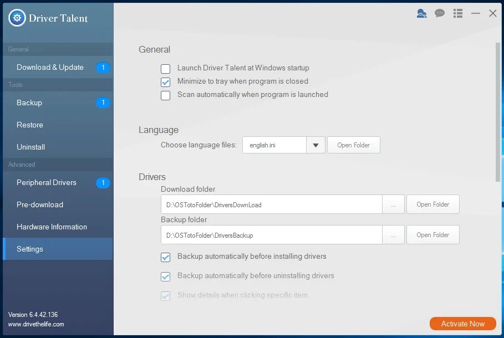Click the General settings heading

point(154,49)
